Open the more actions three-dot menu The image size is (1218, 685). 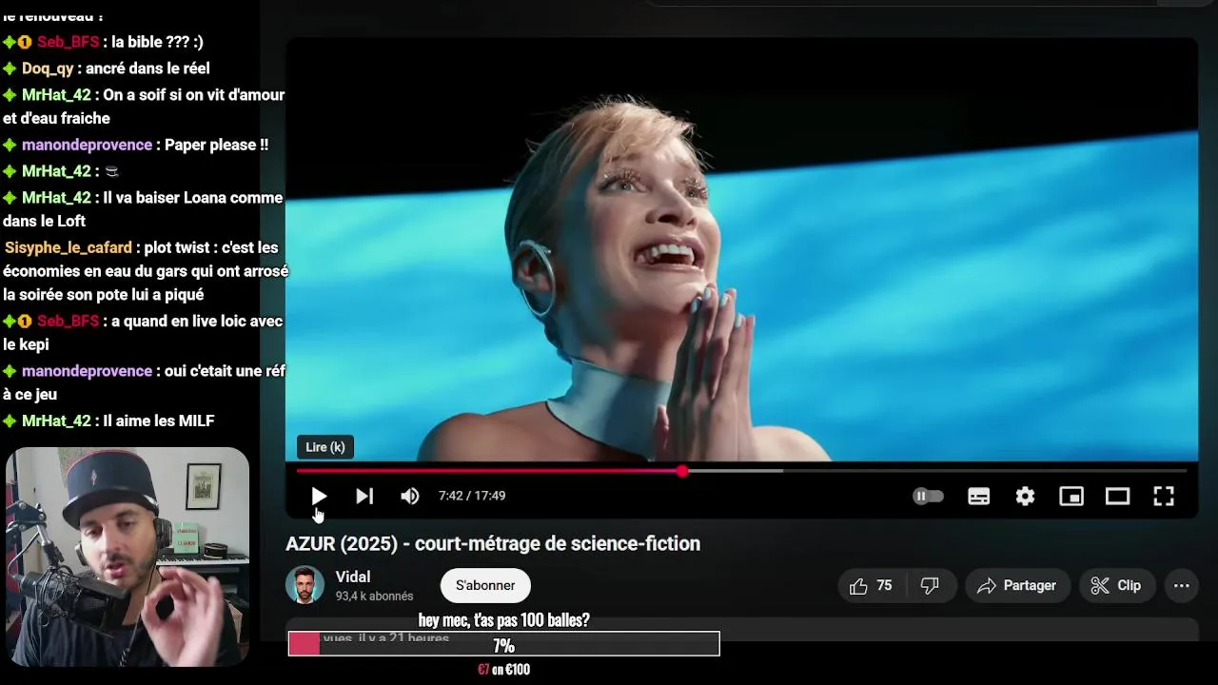click(x=1181, y=586)
